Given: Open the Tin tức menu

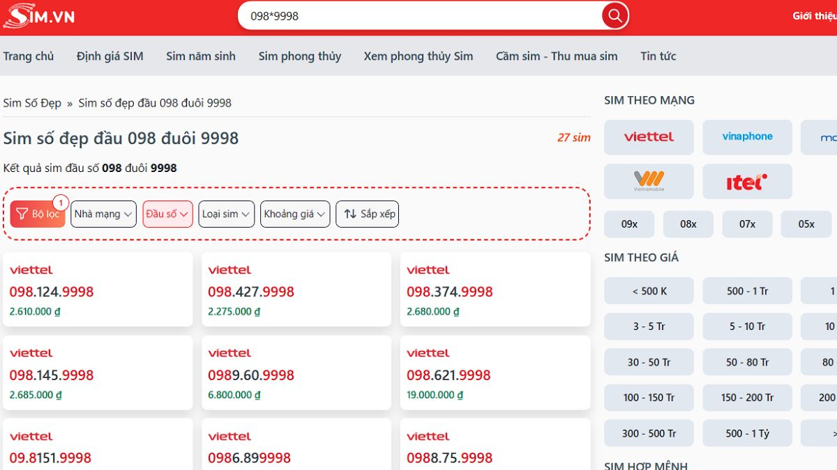Looking at the screenshot, I should point(658,56).
